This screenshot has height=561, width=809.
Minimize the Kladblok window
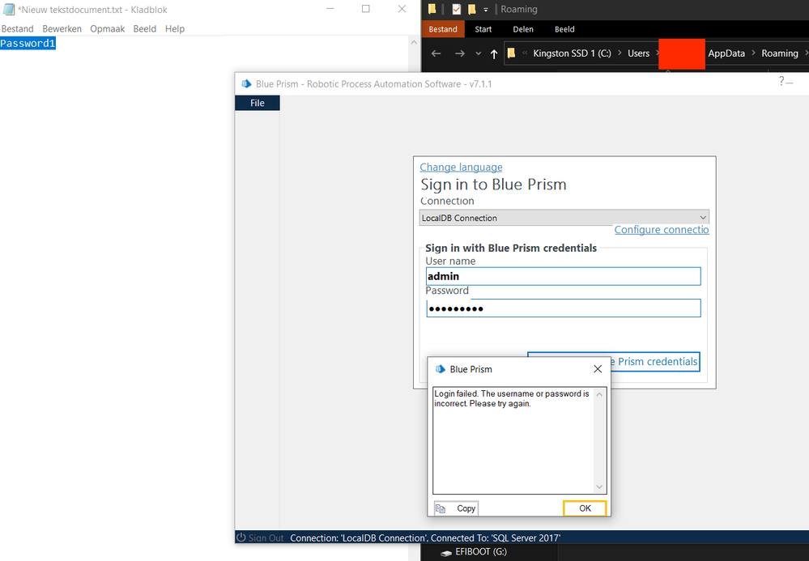pos(330,9)
